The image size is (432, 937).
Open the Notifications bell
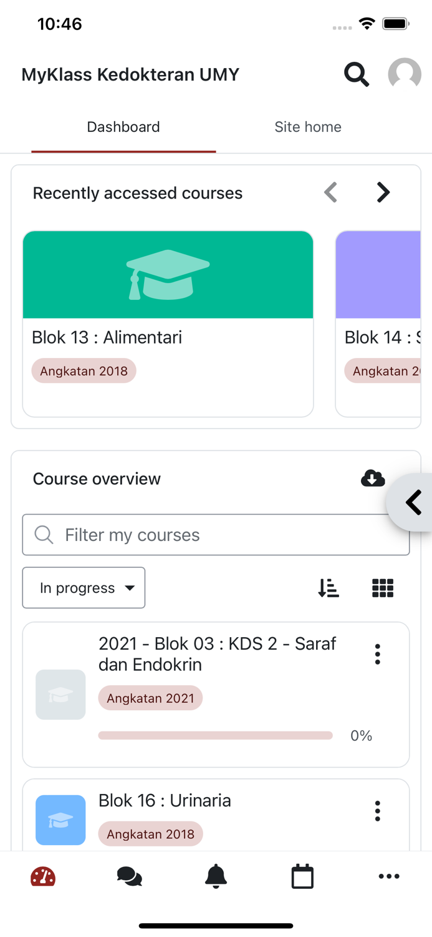coord(216,876)
